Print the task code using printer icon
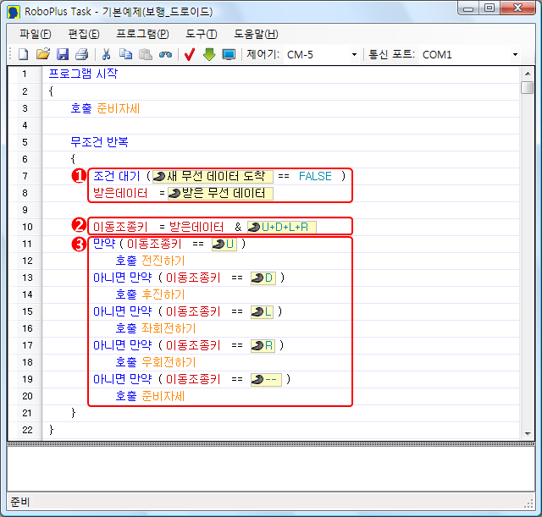 coord(80,54)
